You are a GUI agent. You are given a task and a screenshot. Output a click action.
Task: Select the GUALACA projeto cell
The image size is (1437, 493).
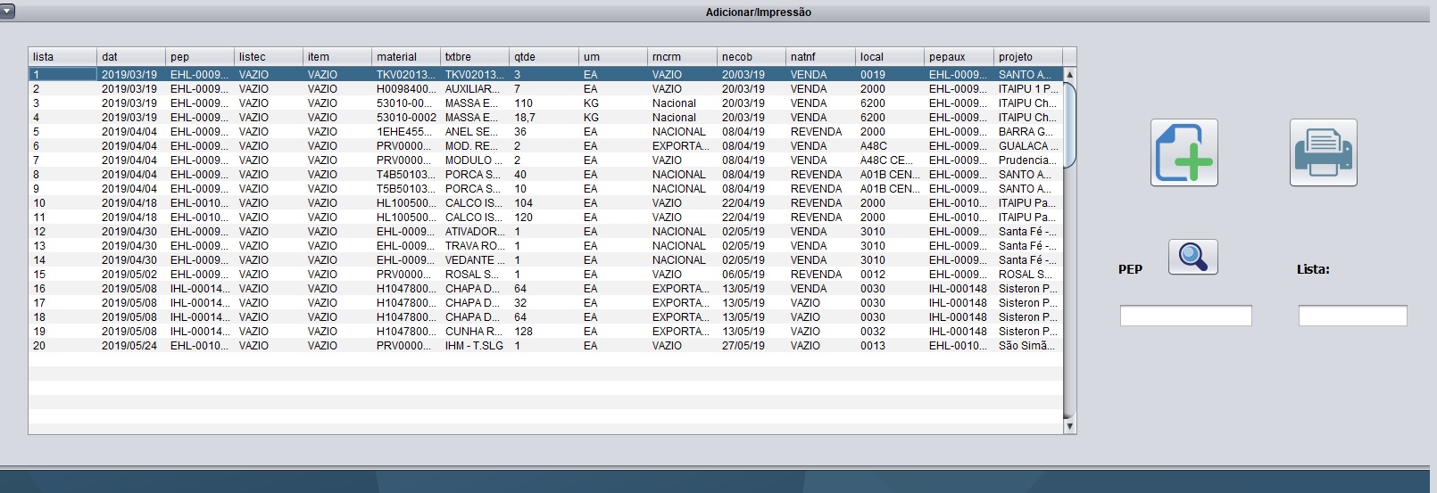1028,146
